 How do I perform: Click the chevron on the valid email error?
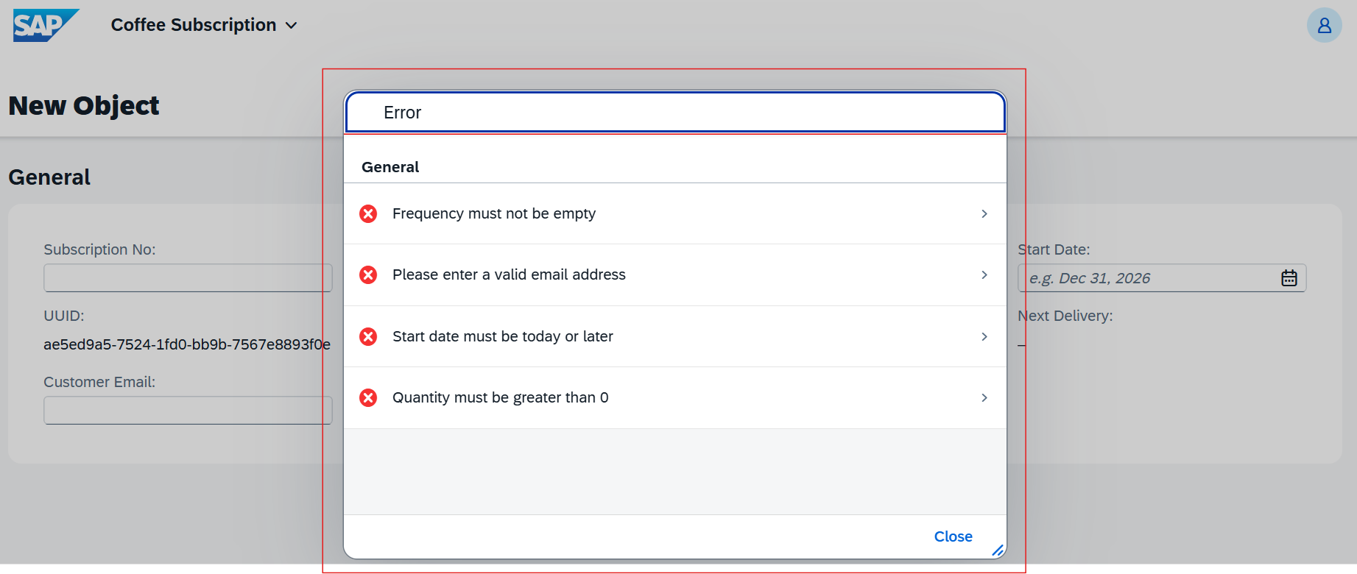coord(984,275)
